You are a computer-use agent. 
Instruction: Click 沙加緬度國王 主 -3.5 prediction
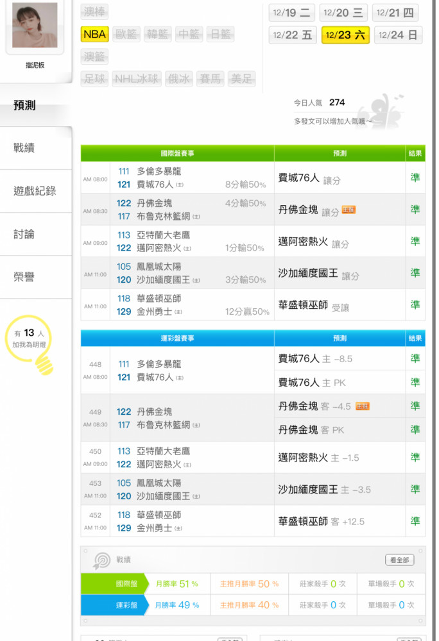pos(325,489)
